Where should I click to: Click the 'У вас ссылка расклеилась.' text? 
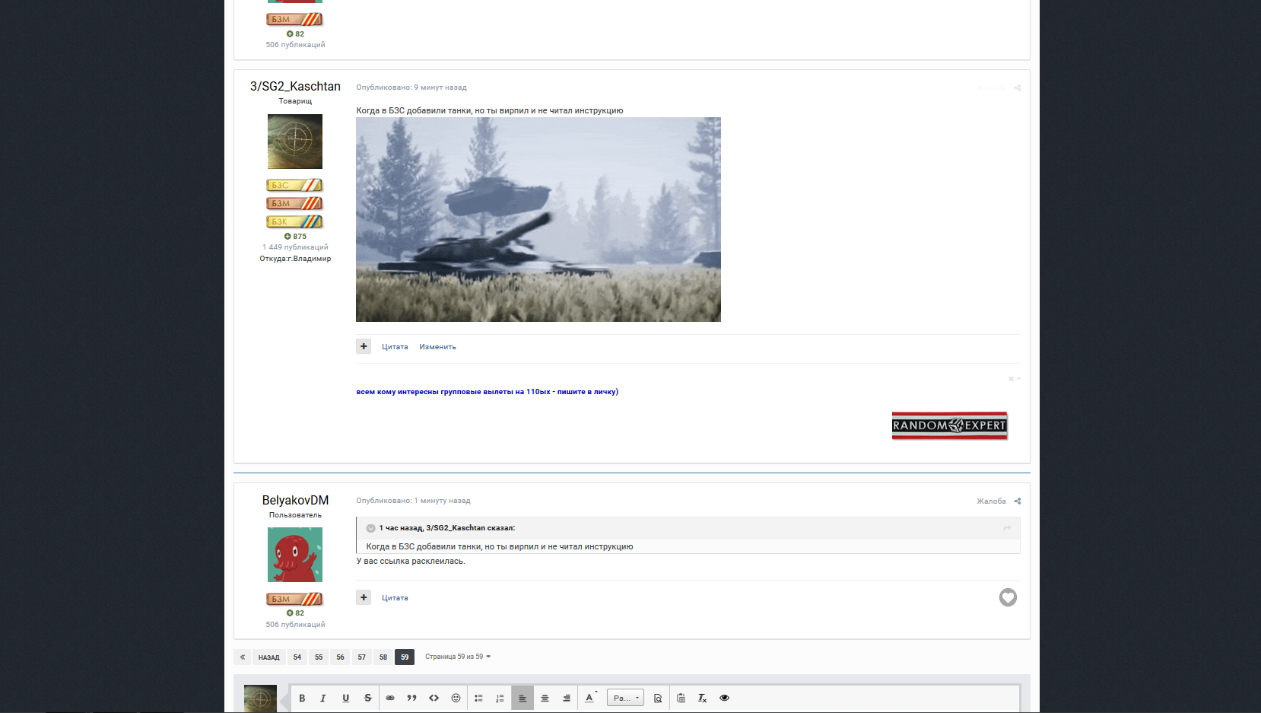pyautogui.click(x=411, y=562)
